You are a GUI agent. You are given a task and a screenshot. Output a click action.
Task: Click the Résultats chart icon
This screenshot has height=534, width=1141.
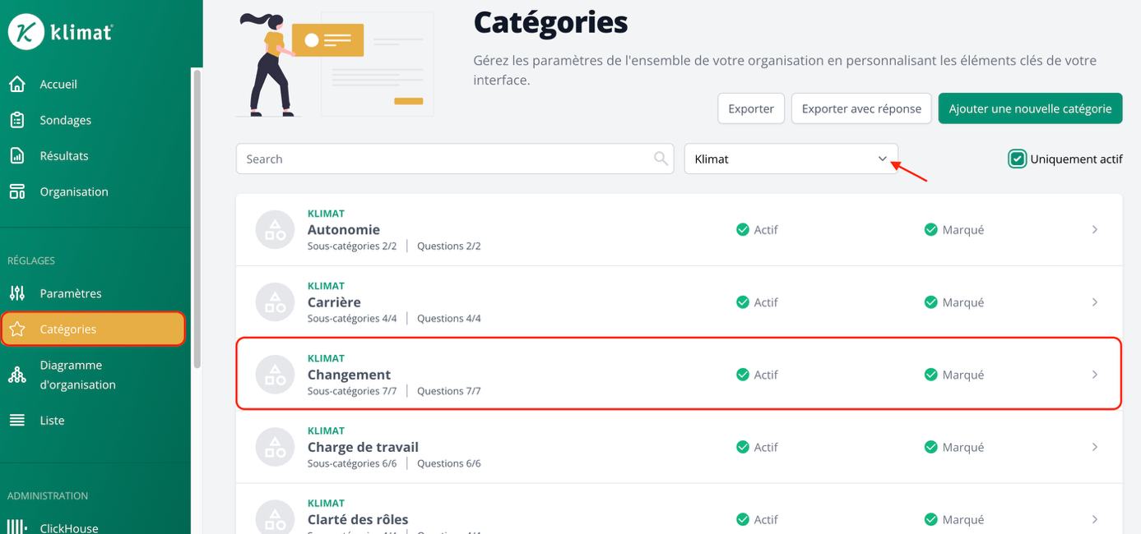[x=16, y=156]
